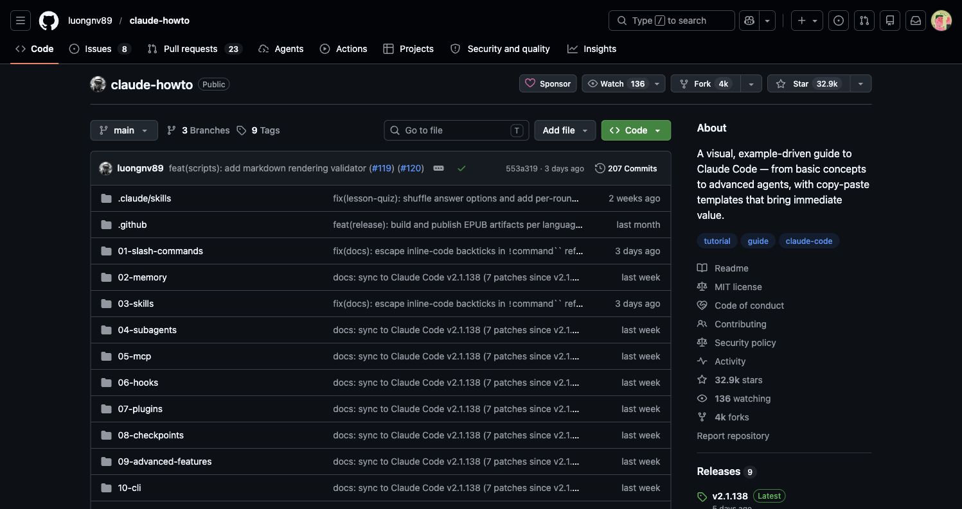Image resolution: width=962 pixels, height=509 pixels.
Task: Click the tutorial topic tag
Action: [717, 241]
